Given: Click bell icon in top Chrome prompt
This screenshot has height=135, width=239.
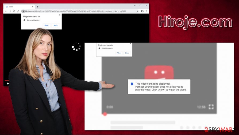Looking at the screenshot, I should coord(24,20).
